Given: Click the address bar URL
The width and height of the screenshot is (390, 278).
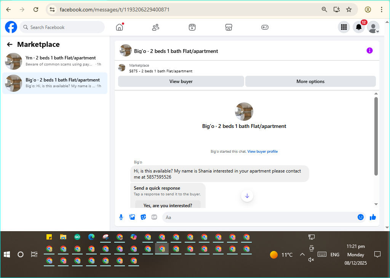Looking at the screenshot, I should (x=114, y=10).
